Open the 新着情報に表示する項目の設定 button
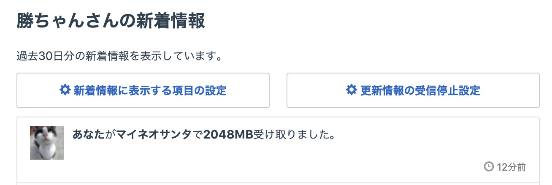Image resolution: width=552 pixels, height=185 pixels. tap(143, 90)
